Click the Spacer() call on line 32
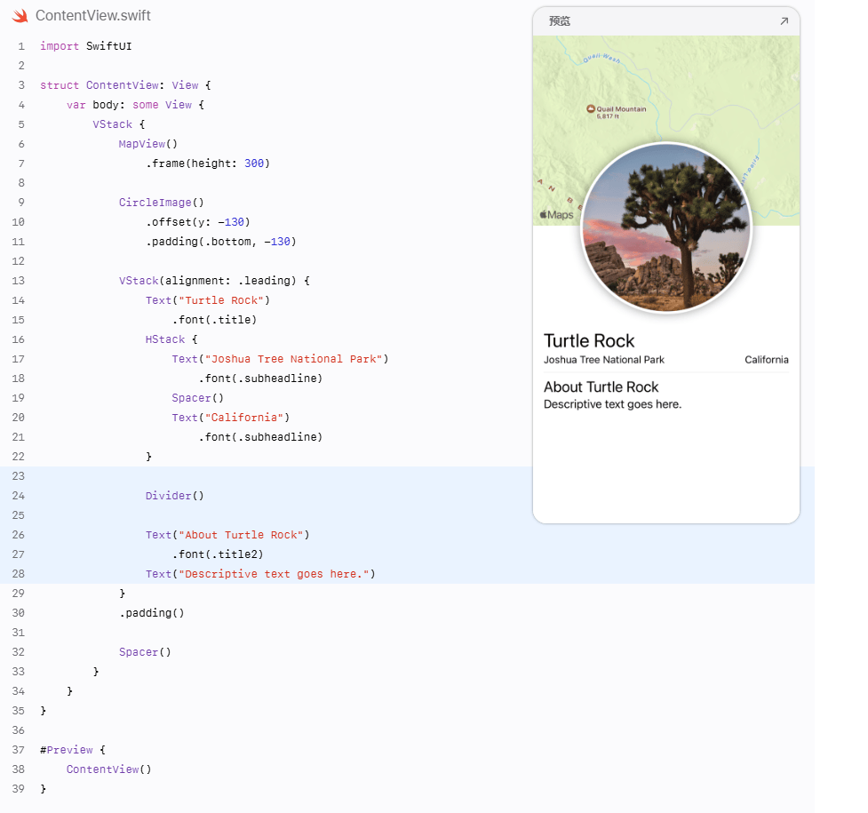The image size is (868, 813). (145, 652)
